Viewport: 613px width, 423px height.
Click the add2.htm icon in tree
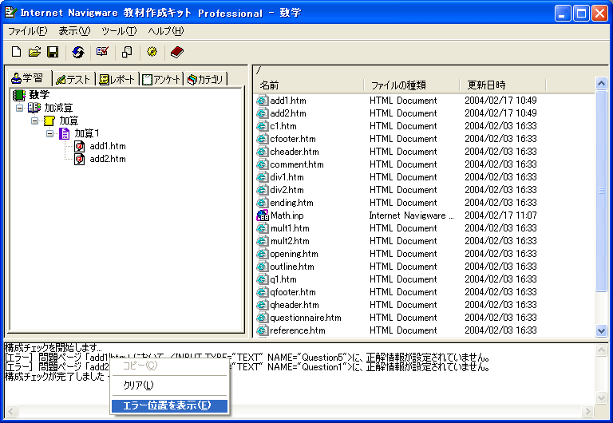pos(79,159)
